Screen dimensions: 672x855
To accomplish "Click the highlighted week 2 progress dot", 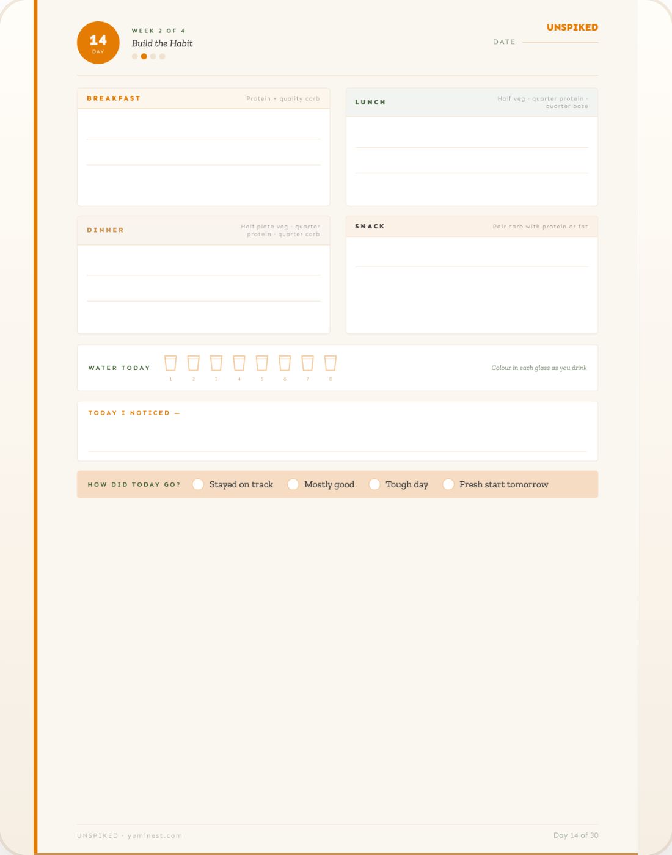I will (x=144, y=56).
